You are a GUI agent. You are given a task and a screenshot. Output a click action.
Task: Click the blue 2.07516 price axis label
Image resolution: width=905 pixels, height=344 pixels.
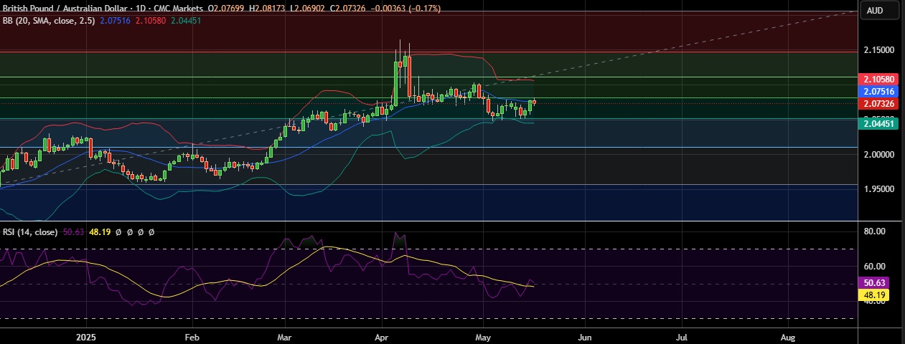coord(879,92)
